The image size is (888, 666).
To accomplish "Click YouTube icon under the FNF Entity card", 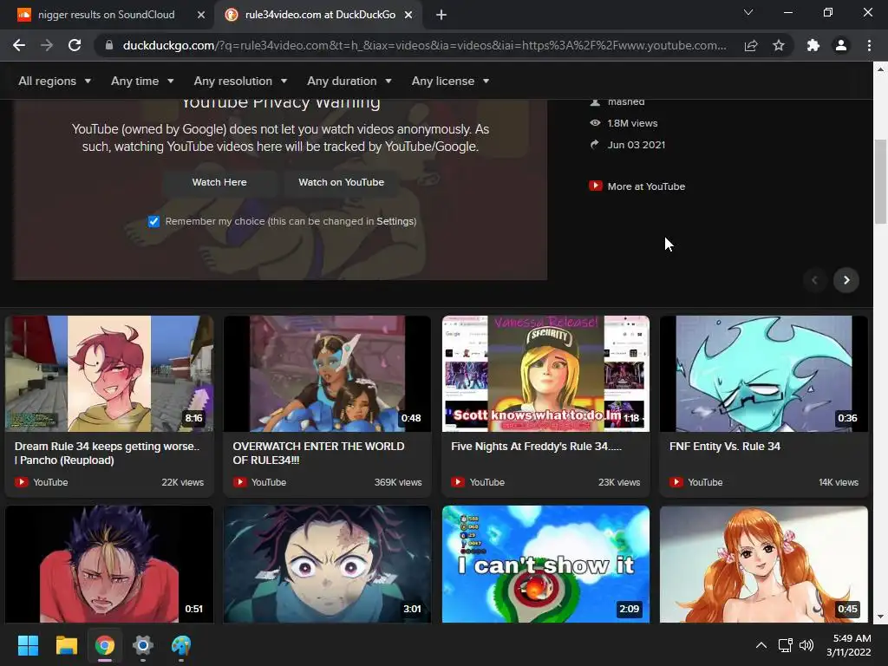I will (x=676, y=482).
